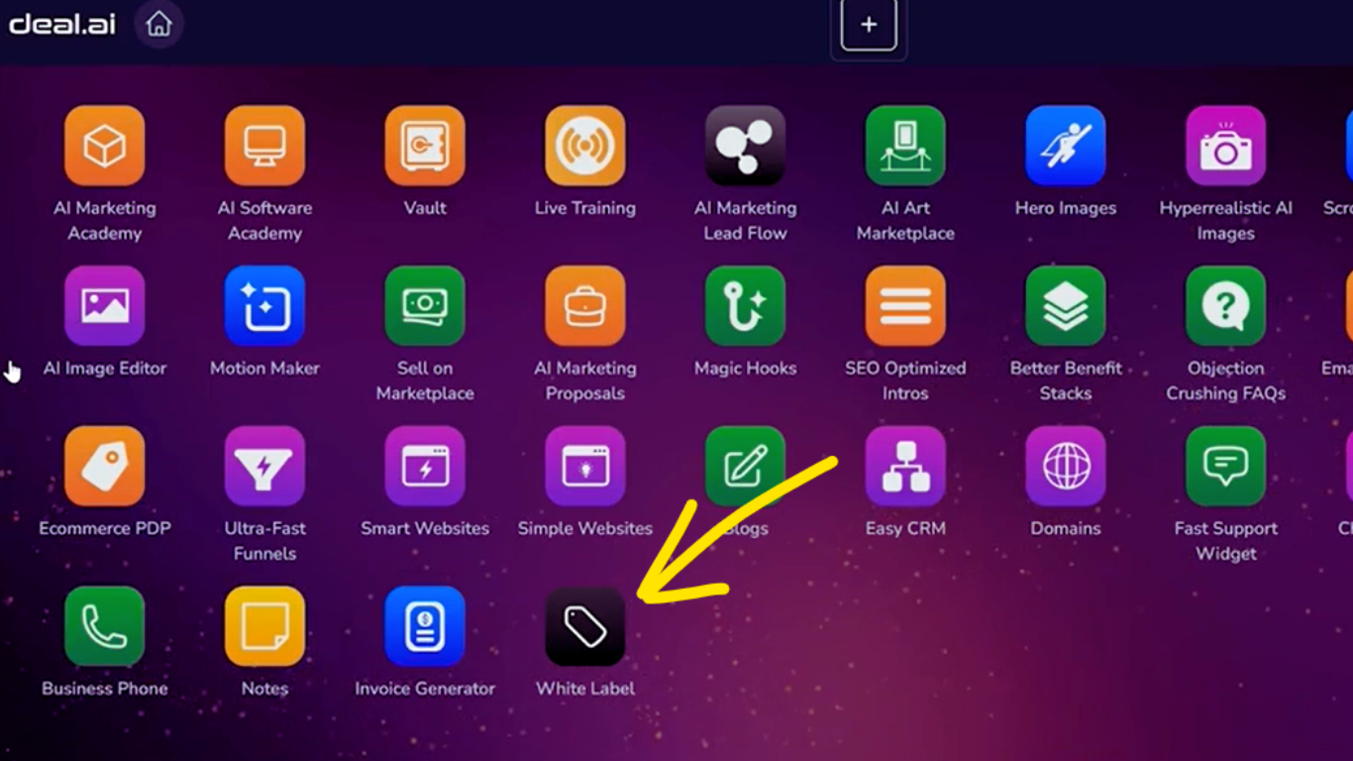Launch the Simple Websites app
This screenshot has width=1353, height=761.
coord(585,467)
